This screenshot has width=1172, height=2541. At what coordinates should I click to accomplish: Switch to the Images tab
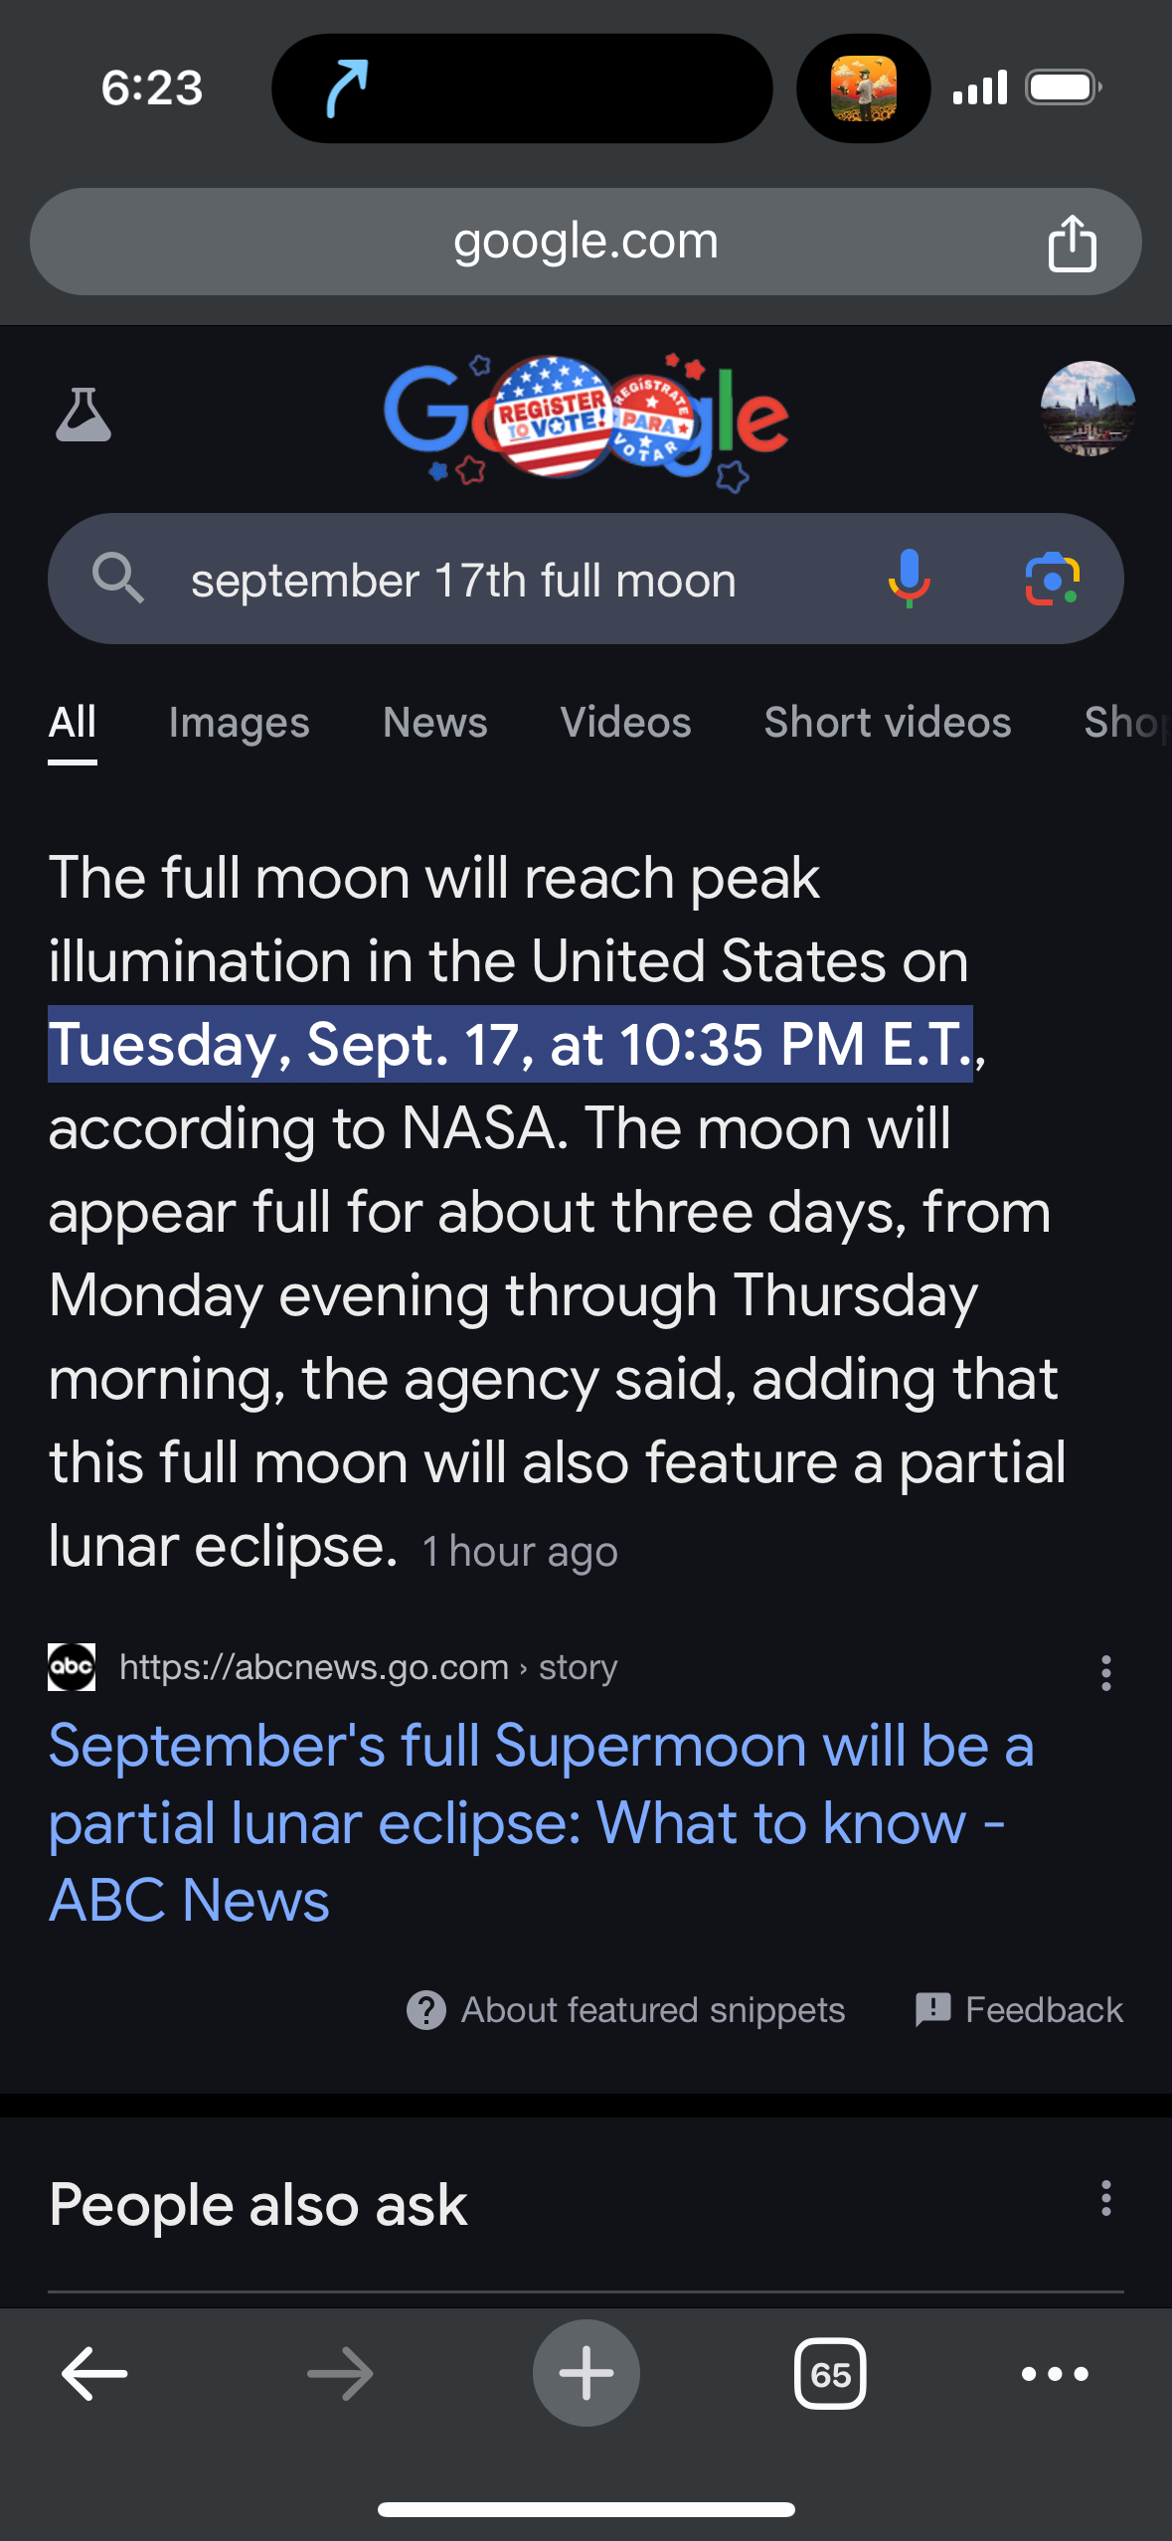(239, 723)
